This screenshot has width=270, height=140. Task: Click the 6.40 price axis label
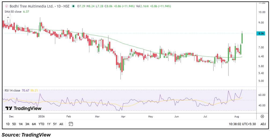261,56
